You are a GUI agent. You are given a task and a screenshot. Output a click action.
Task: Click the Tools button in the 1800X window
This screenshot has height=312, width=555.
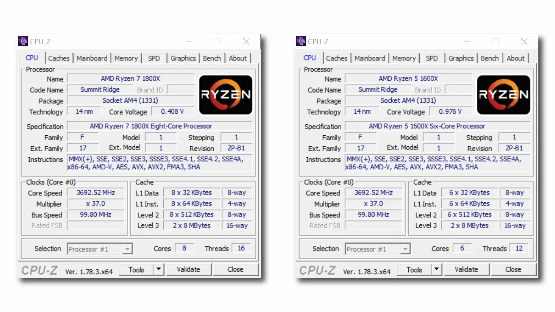click(x=137, y=269)
